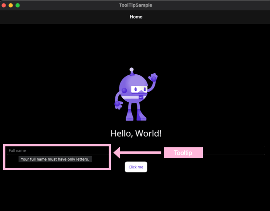Minimize window with the yellow button
Screen dimensions: 270x211
pos(11,5)
